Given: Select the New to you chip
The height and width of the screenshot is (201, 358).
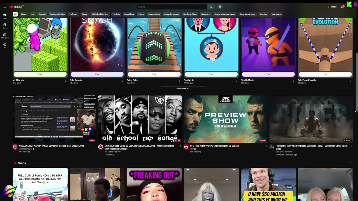Looking at the screenshot, I should pyautogui.click(x=276, y=14).
